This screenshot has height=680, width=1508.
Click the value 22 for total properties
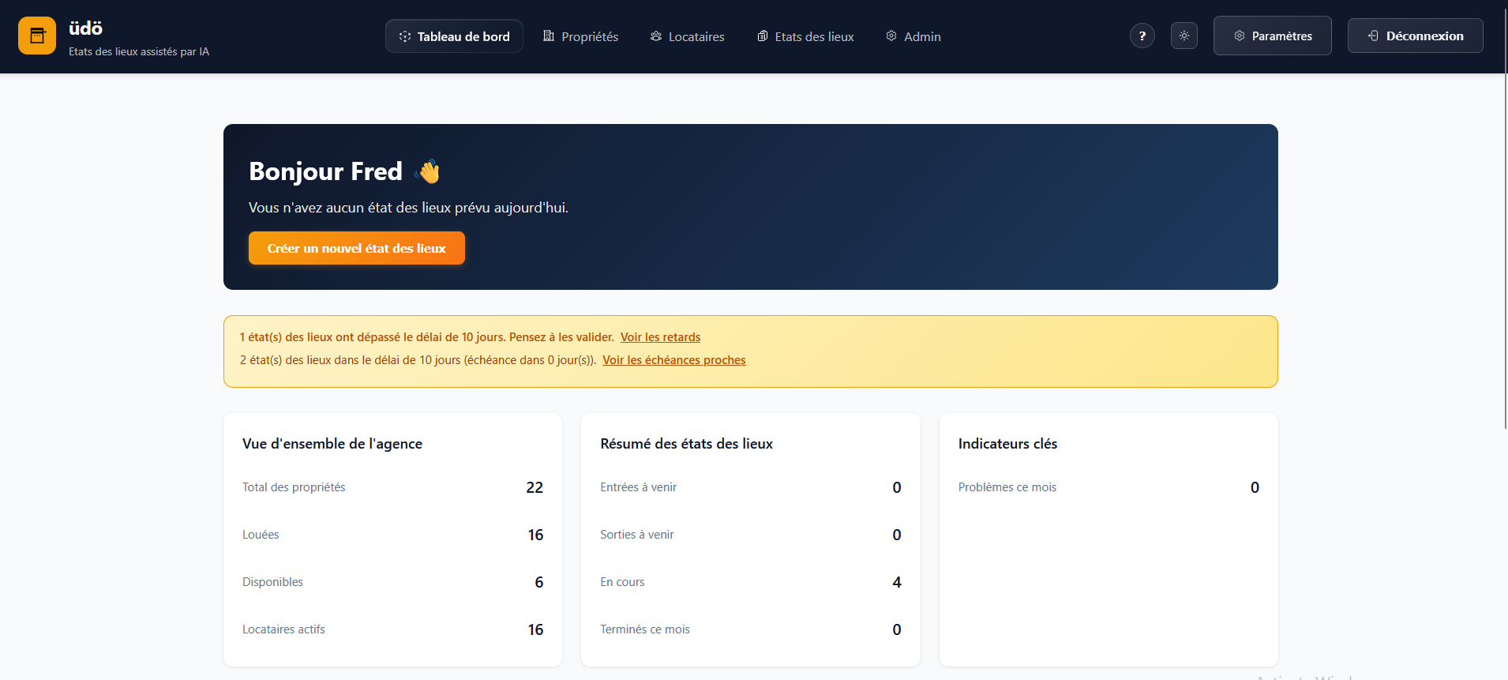(x=535, y=487)
